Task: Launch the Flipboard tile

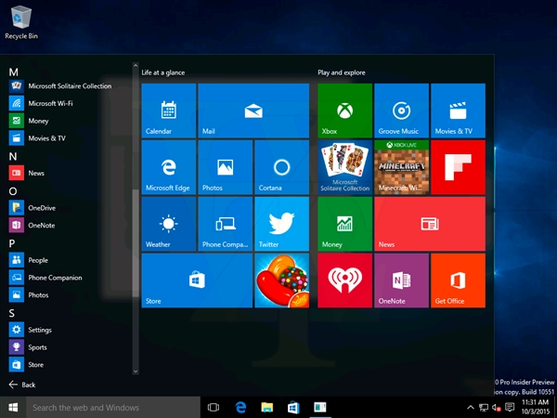Action: coord(458,167)
